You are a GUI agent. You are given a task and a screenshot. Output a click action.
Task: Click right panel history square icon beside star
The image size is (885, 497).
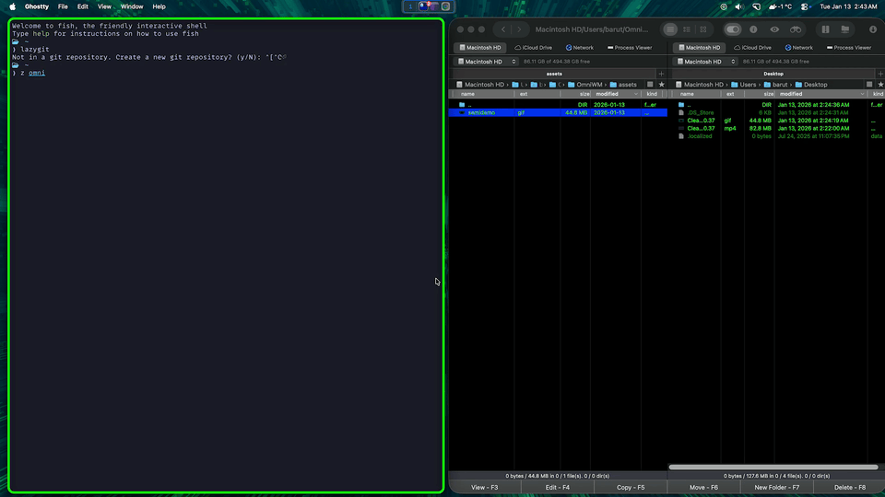coord(869,85)
